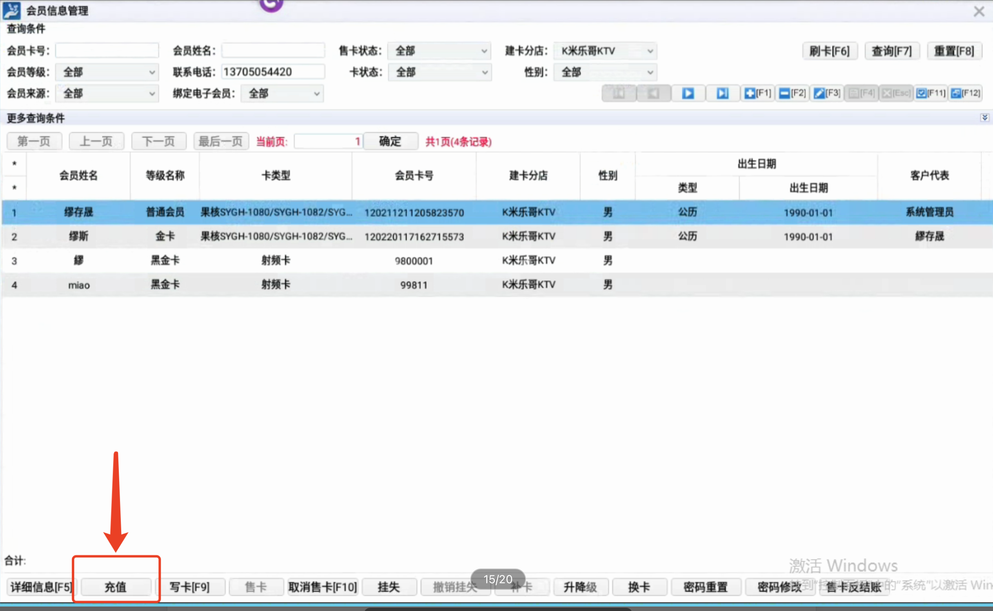Open the 绑定电子会员 dropdown
This screenshot has height=611, width=993.
tap(282, 94)
